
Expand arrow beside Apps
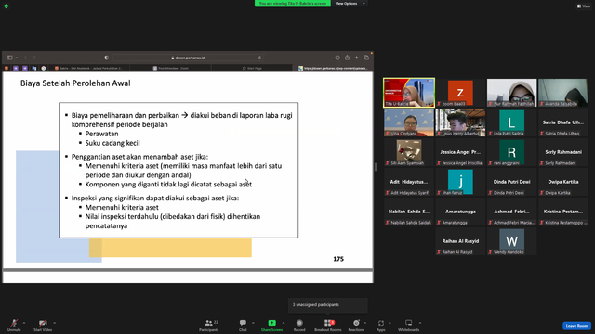[x=390, y=323]
